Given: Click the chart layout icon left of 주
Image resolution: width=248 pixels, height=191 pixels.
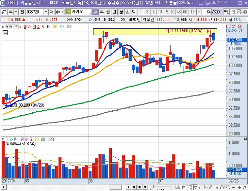Looking at the screenshot, I should click(4, 12).
